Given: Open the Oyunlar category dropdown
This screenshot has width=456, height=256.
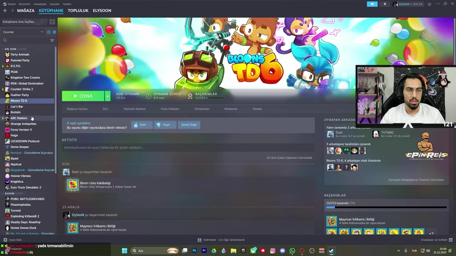Looking at the screenshot, I should pyautogui.click(x=23, y=32).
